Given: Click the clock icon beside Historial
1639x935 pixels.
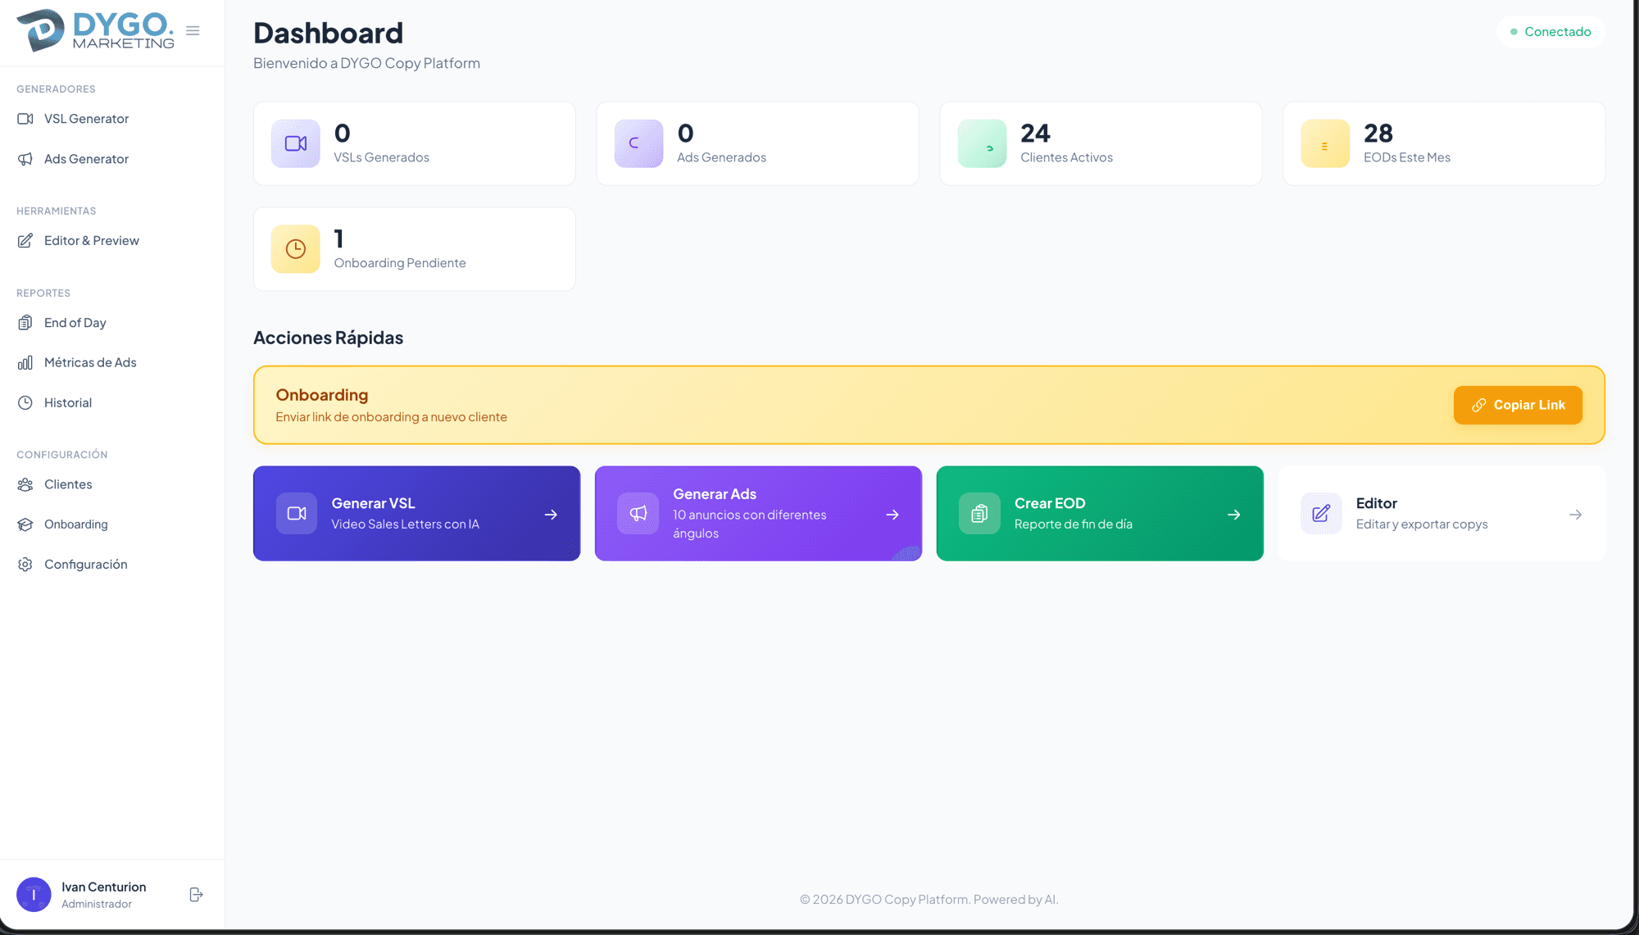Looking at the screenshot, I should pyautogui.click(x=25, y=403).
